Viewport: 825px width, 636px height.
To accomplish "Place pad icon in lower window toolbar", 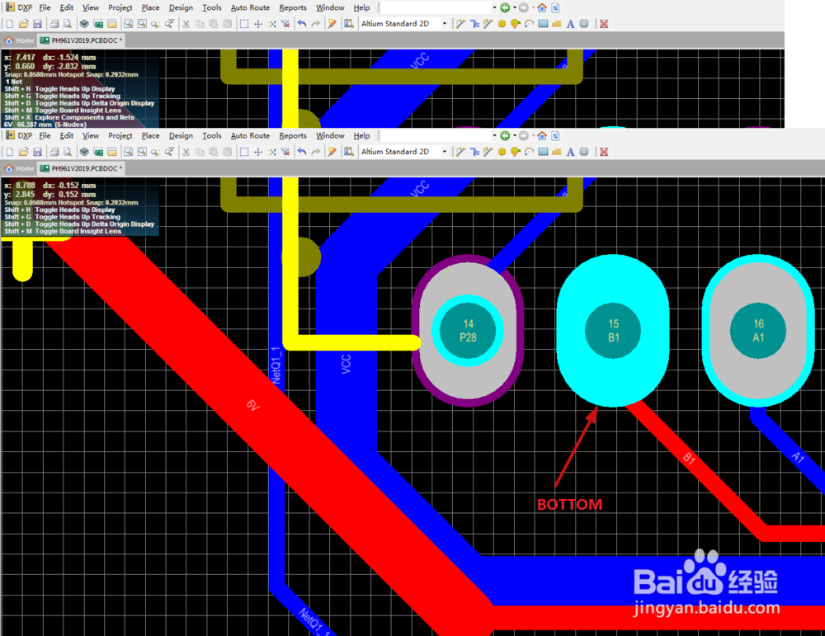I will [502, 152].
